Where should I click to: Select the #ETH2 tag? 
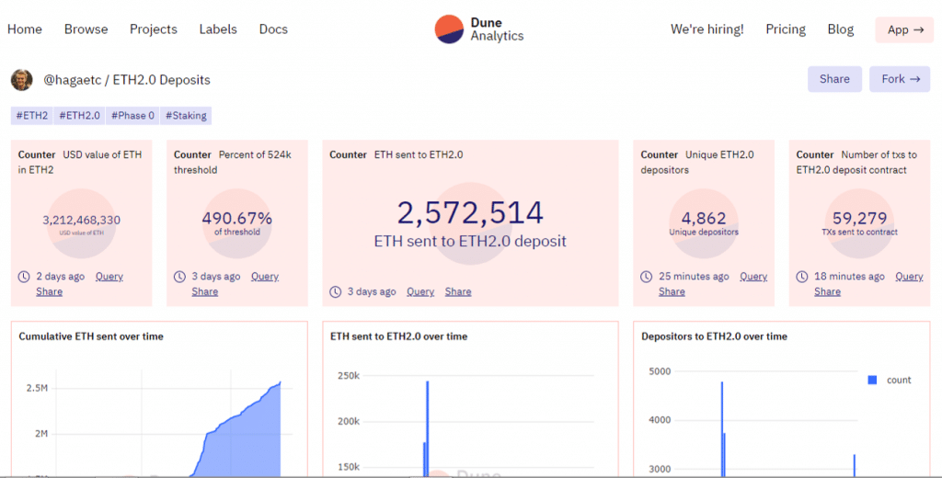pyautogui.click(x=32, y=115)
